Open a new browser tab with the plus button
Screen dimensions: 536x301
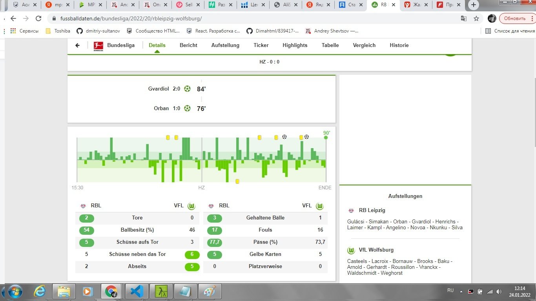474,5
